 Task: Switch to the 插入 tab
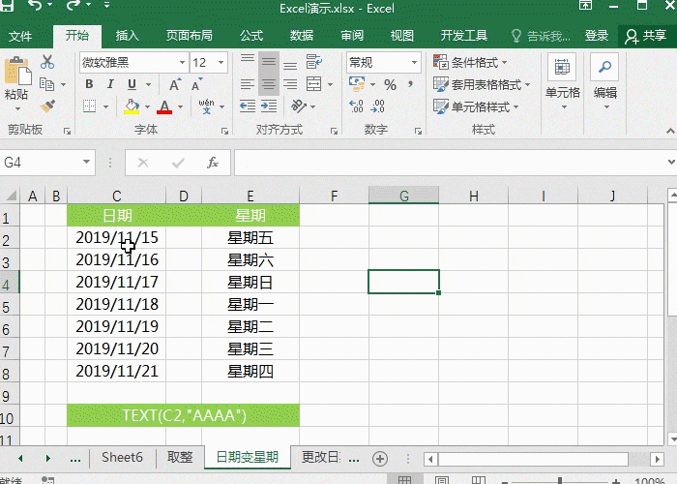click(x=128, y=36)
